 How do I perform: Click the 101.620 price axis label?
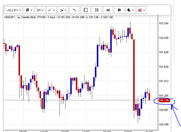coord(164,67)
